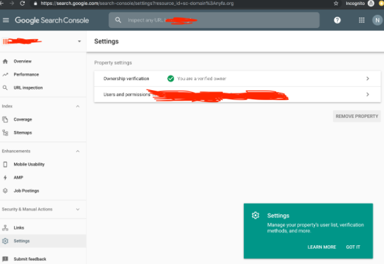The image size is (384, 264).
Task: Go to Overview in the sidebar
Action: pyautogui.click(x=22, y=61)
